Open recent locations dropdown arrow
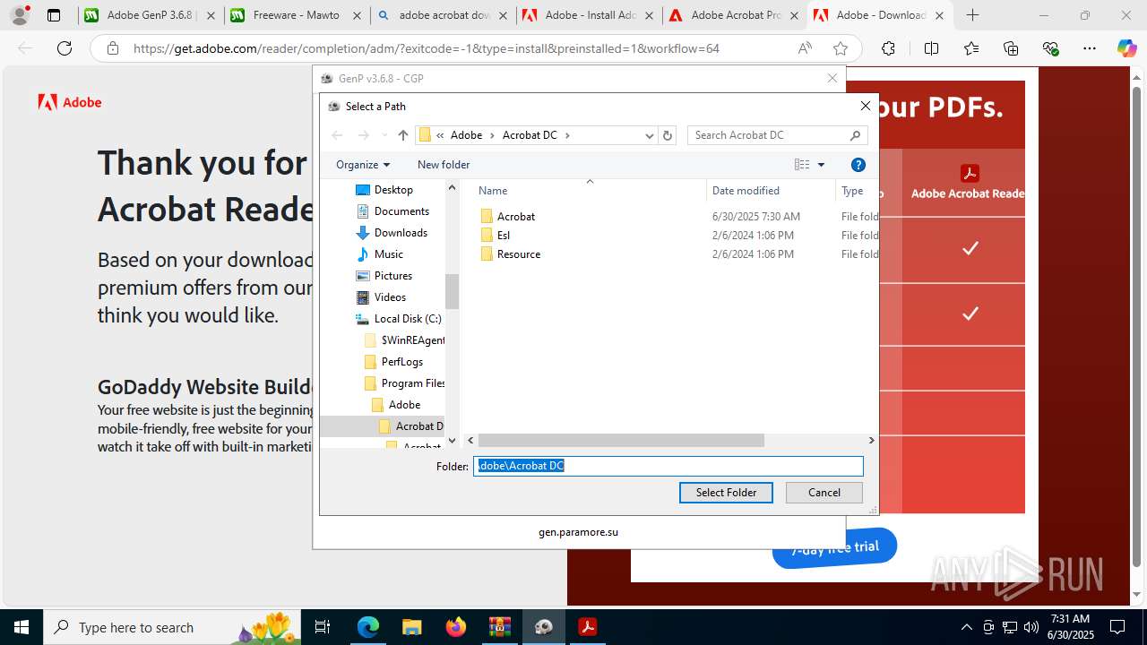The width and height of the screenshot is (1147, 645). pos(384,135)
